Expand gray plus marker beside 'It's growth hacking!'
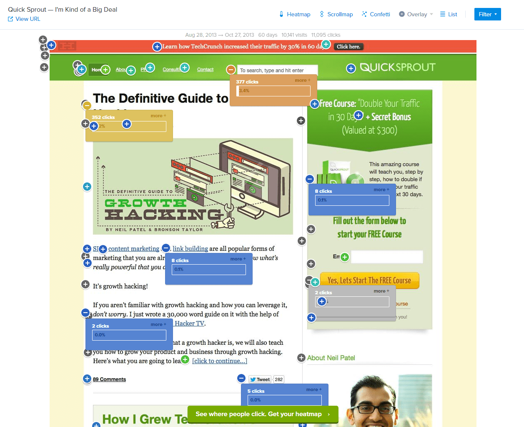The height and width of the screenshot is (427, 524). click(x=85, y=284)
